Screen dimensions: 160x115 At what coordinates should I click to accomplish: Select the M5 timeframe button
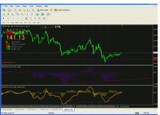(8, 22)
